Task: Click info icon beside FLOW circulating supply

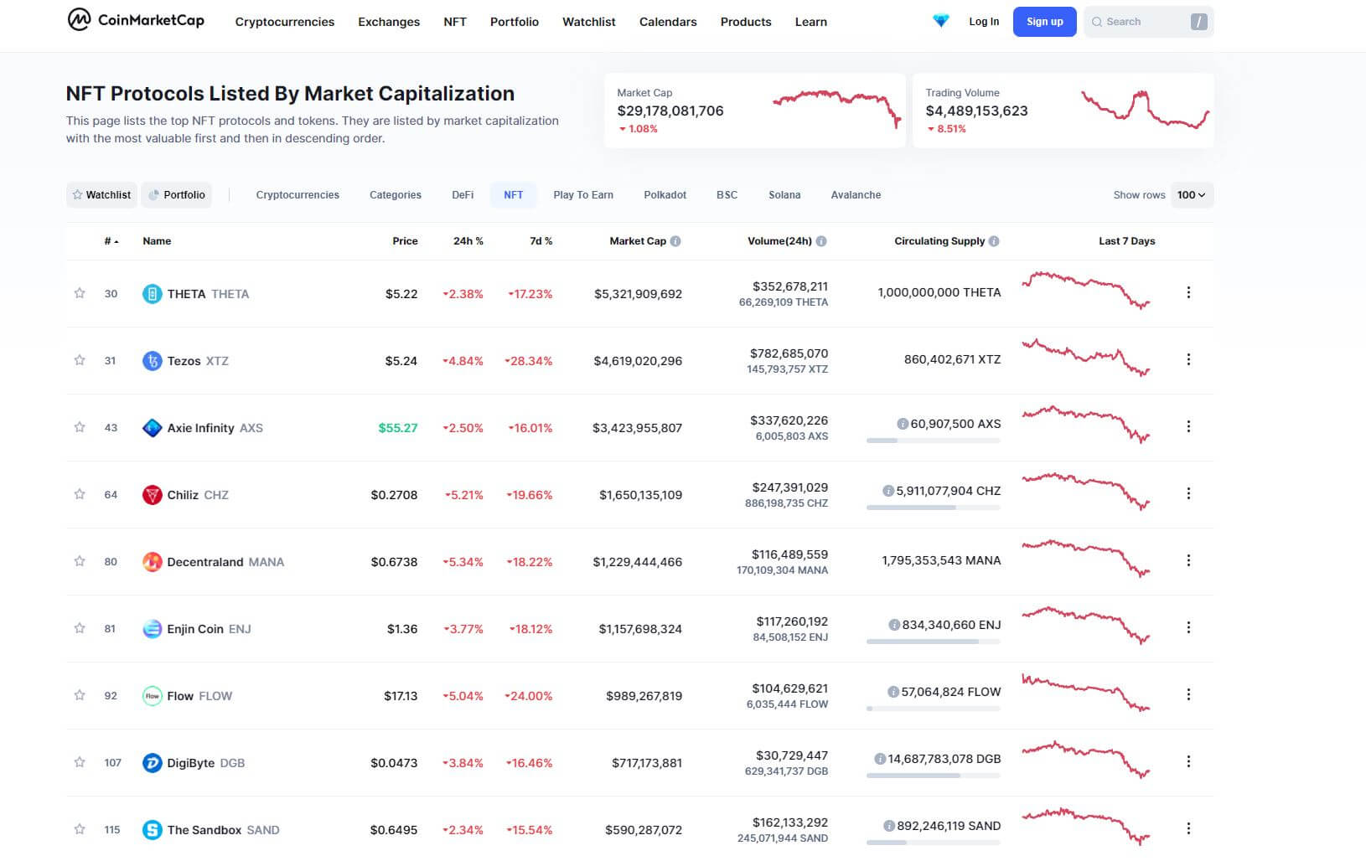Action: pyautogui.click(x=893, y=692)
